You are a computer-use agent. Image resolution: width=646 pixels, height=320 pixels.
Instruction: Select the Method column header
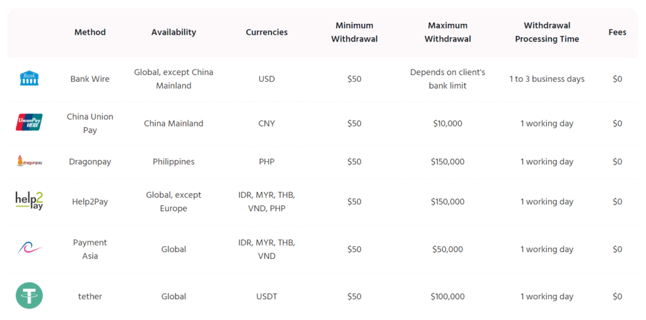click(90, 32)
